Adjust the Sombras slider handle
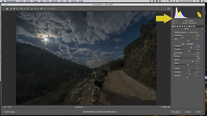The width and height of the screenshot is (207, 116). pyautogui.click(x=199, y=58)
